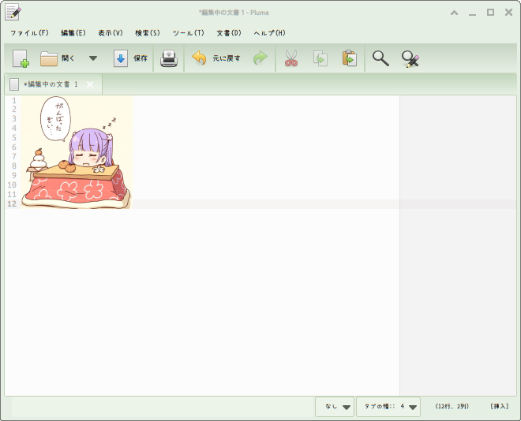
Task: Open the syntax highlighting なし dropdown
Action: [335, 406]
